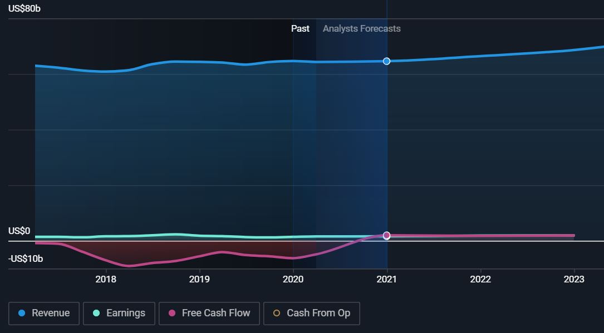This screenshot has height=333, width=604.
Task: Hide the Earnings series via legend
Action: [x=119, y=313]
